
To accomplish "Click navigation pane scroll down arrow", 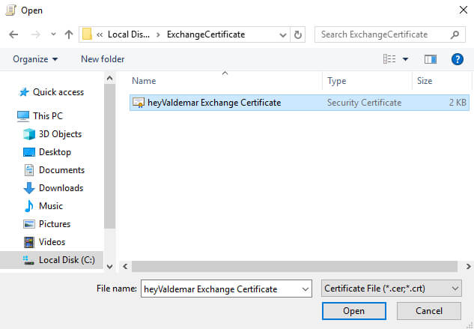I will pos(110,266).
